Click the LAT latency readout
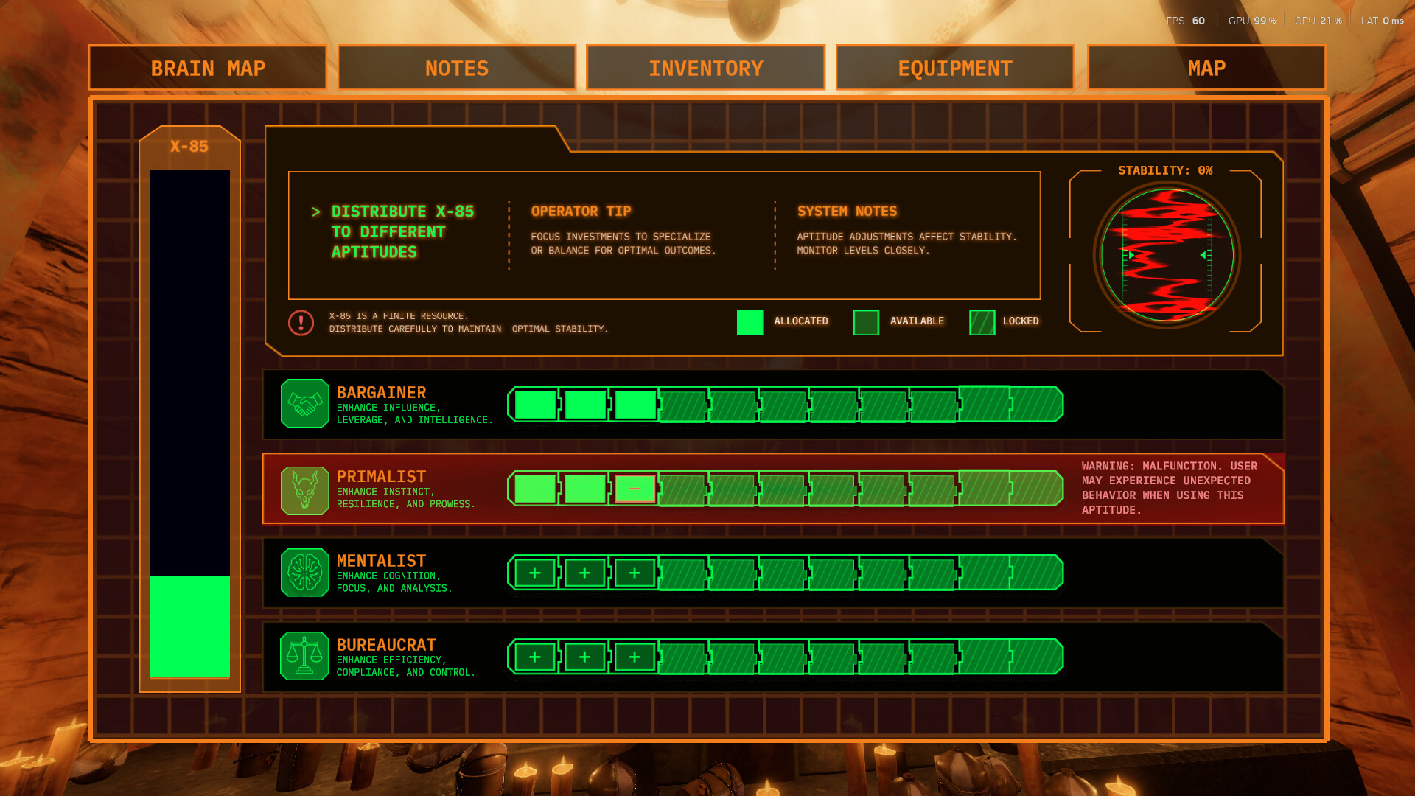The image size is (1415, 796). (x=1382, y=21)
